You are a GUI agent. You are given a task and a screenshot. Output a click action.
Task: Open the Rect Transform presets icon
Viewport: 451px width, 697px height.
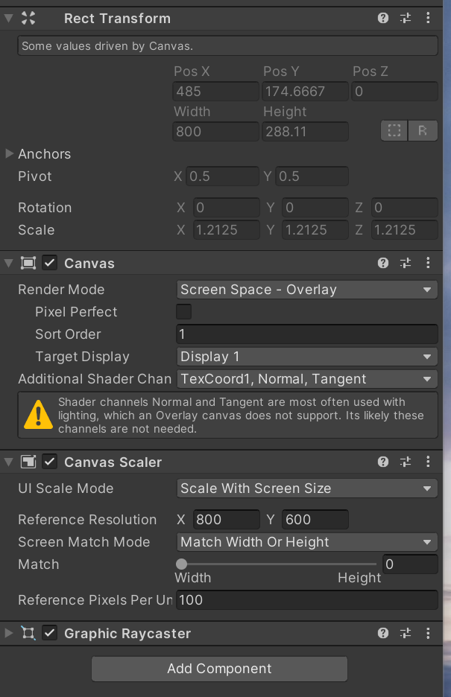click(406, 18)
